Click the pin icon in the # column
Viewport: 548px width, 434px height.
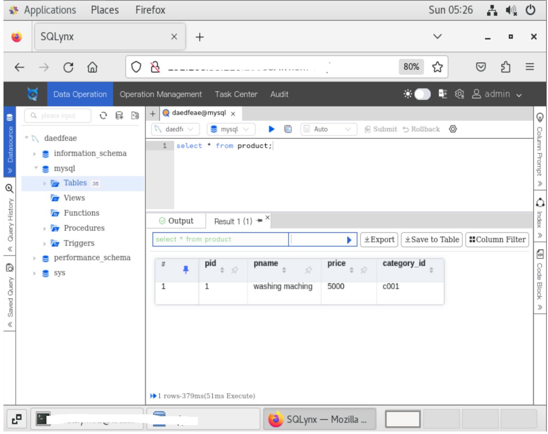pos(186,270)
